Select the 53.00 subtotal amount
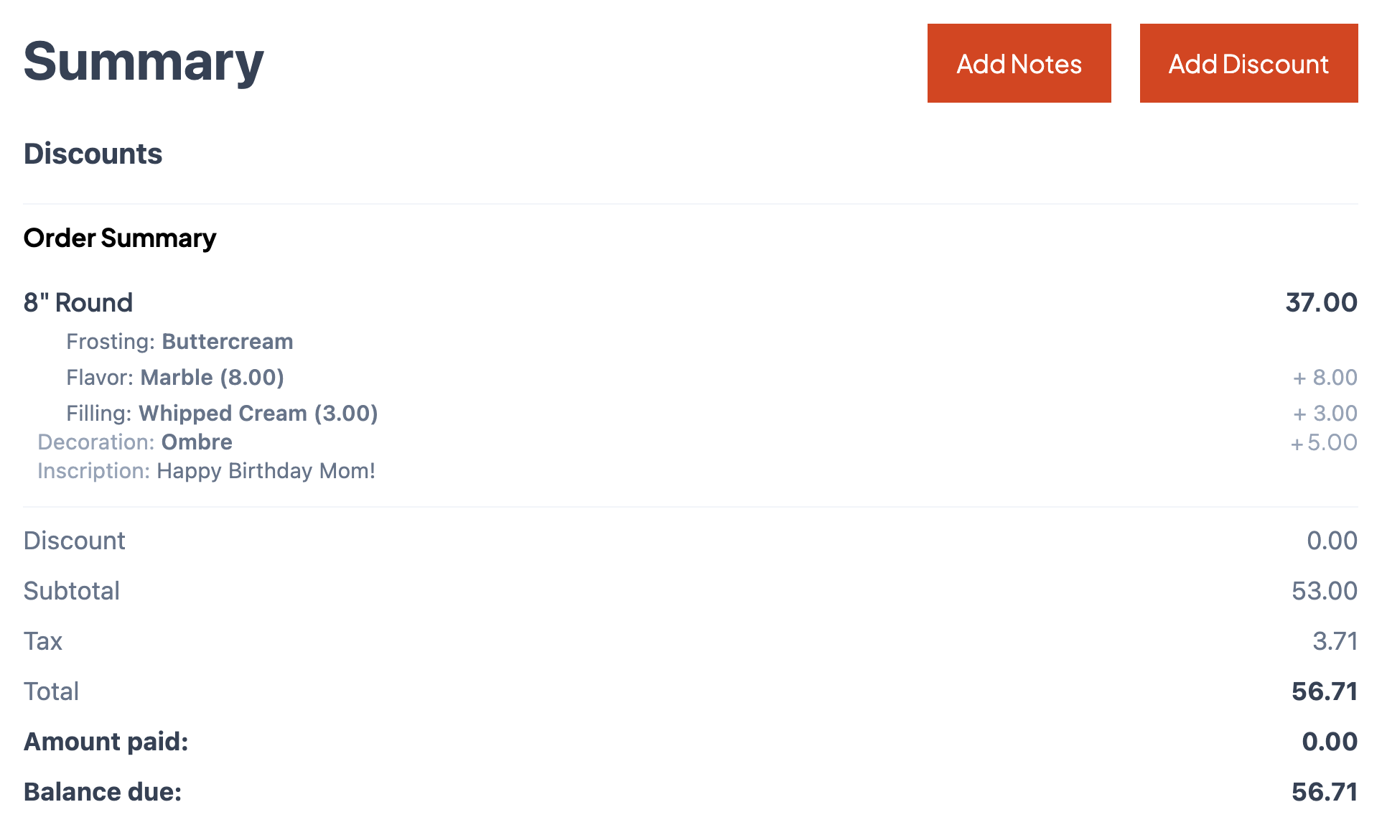The width and height of the screenshot is (1382, 825). [1324, 591]
